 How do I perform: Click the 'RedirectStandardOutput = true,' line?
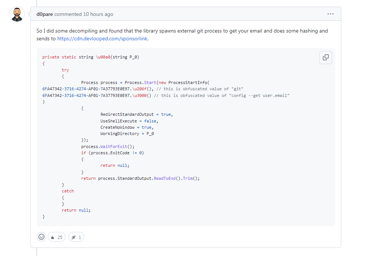[x=137, y=115]
